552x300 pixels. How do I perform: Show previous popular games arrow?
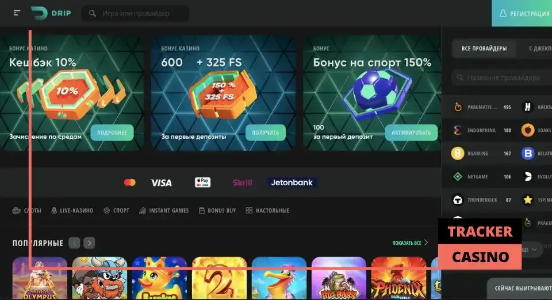74,243
